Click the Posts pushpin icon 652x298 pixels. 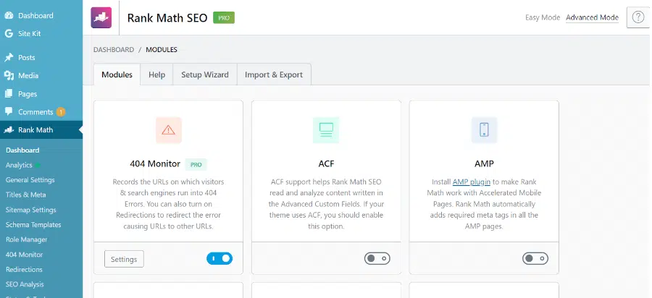click(9, 58)
